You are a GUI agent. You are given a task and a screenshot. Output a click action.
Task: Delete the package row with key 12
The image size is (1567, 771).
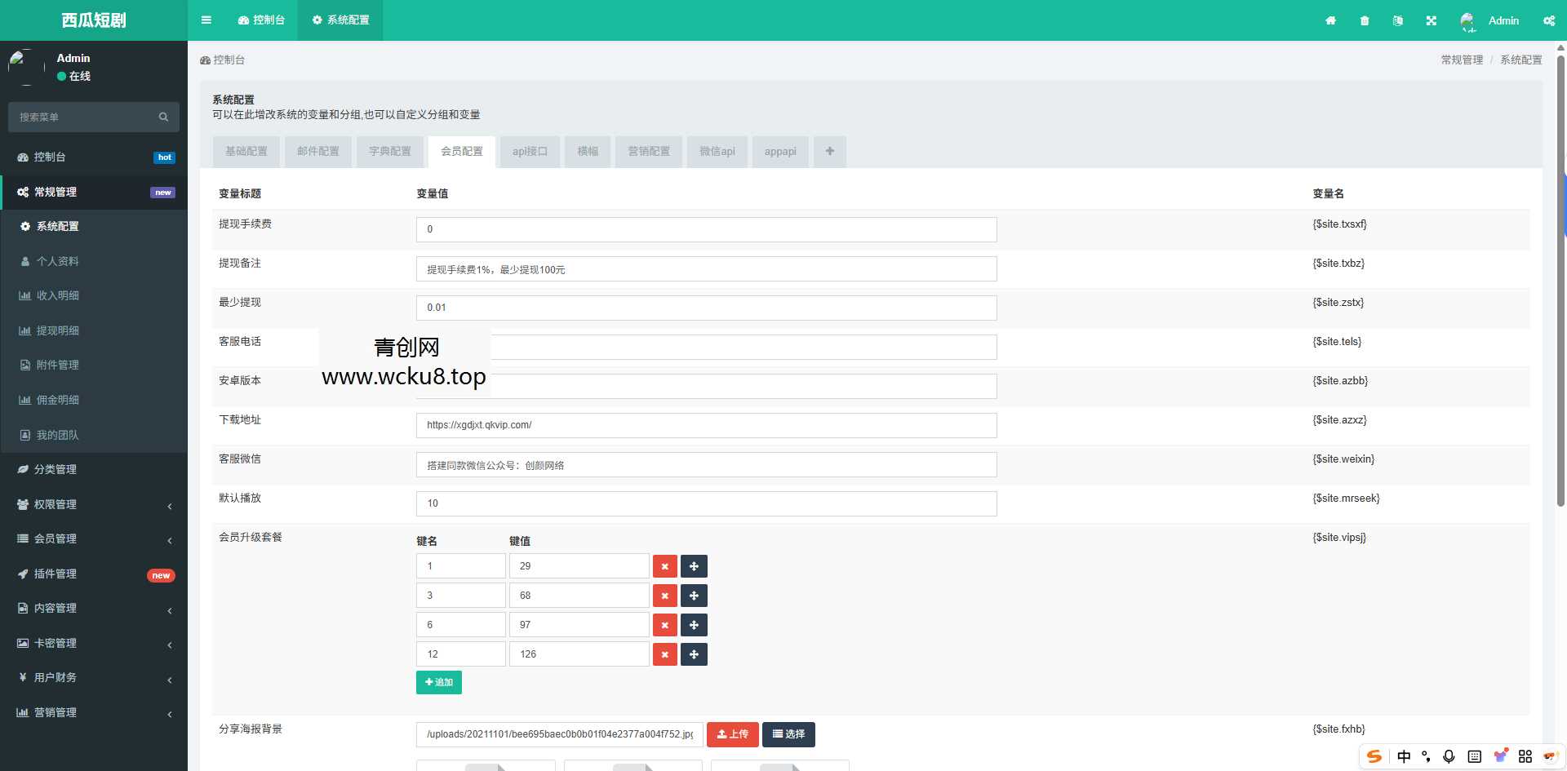[x=664, y=654]
